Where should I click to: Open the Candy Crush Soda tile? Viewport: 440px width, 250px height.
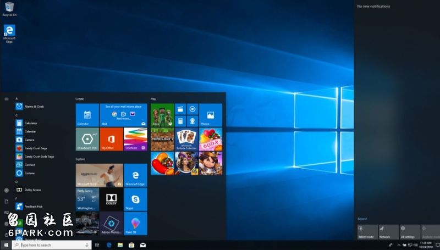(x=211, y=140)
